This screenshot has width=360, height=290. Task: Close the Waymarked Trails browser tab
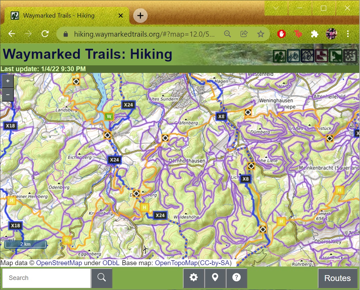[x=121, y=16]
